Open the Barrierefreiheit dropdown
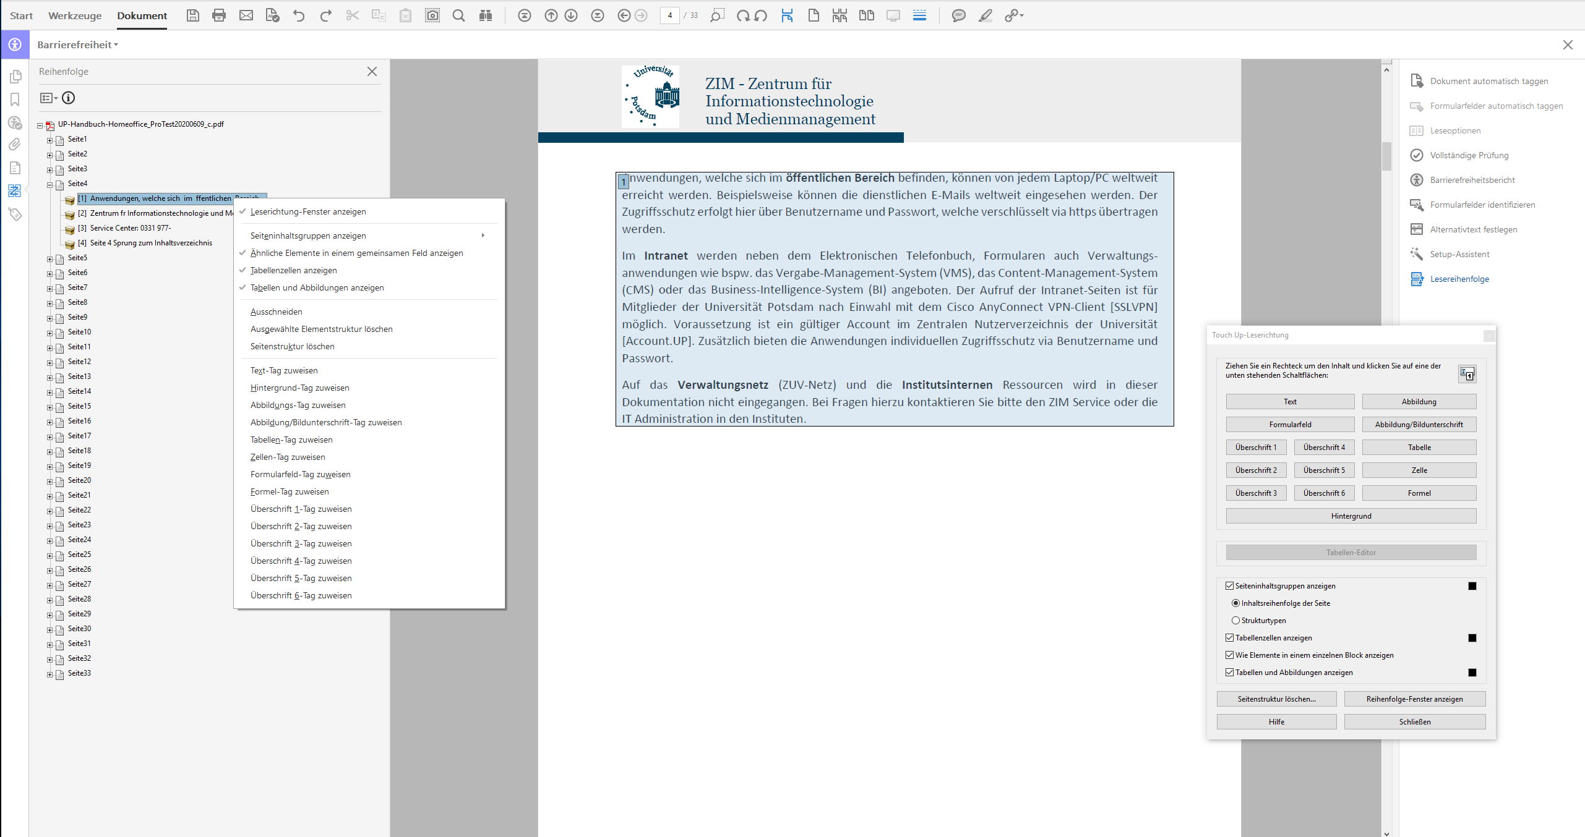 pos(77,45)
